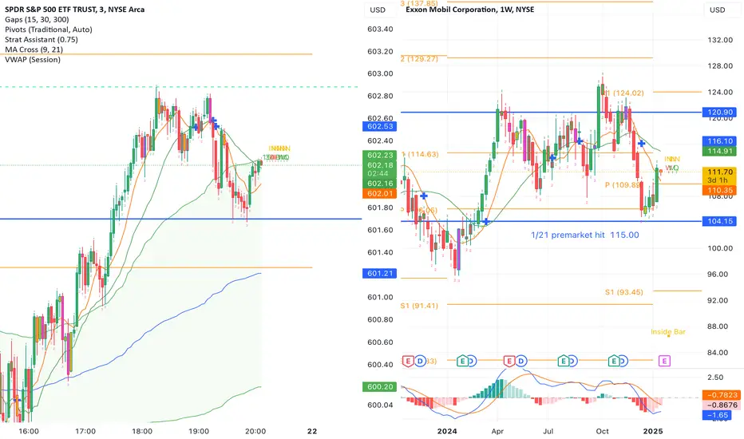
Task: Select the Gaps (15, 30, 300) indicator legend
Action: pyautogui.click(x=37, y=19)
